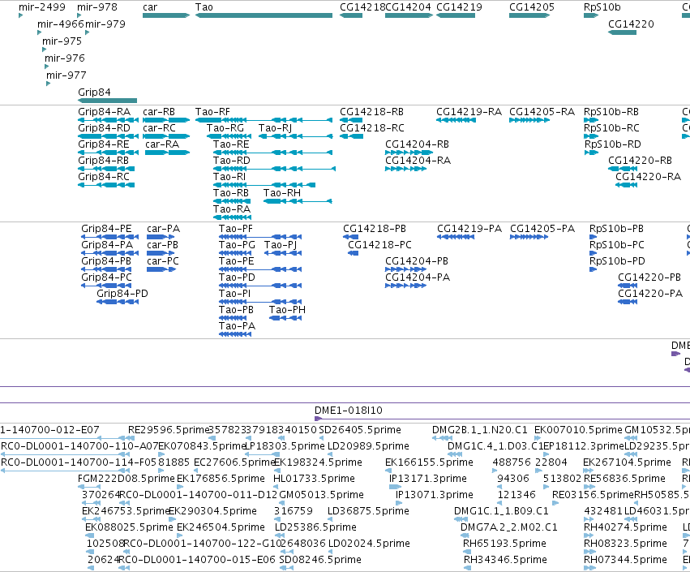Click the CG14218-RB transcript
Viewport: 690px width, 572px height.
coord(351,120)
